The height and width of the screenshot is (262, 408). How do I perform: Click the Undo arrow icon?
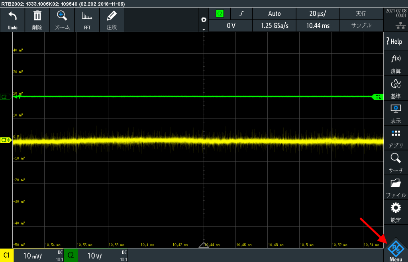click(x=12, y=17)
